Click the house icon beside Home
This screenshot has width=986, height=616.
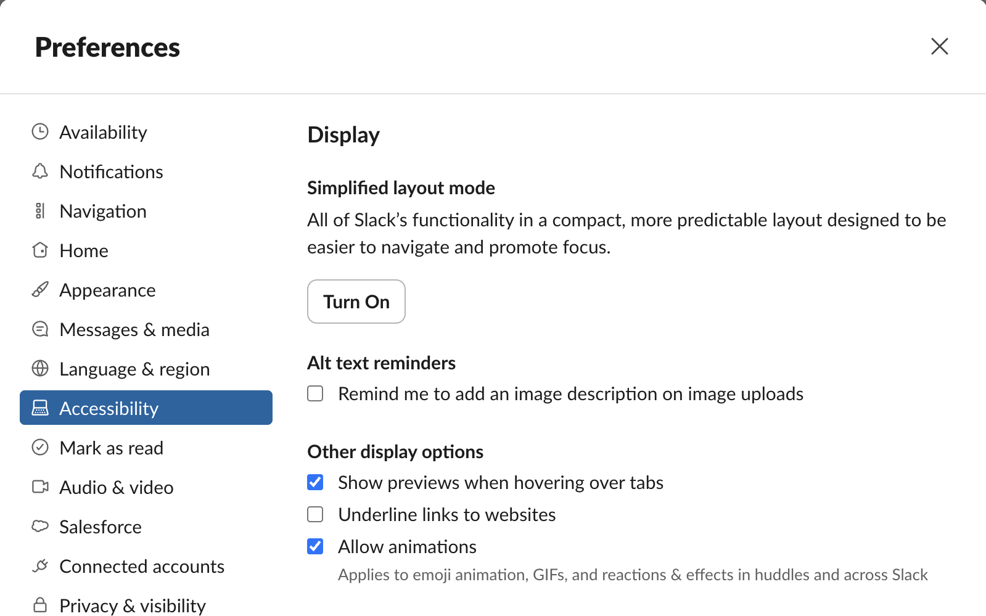tap(40, 250)
